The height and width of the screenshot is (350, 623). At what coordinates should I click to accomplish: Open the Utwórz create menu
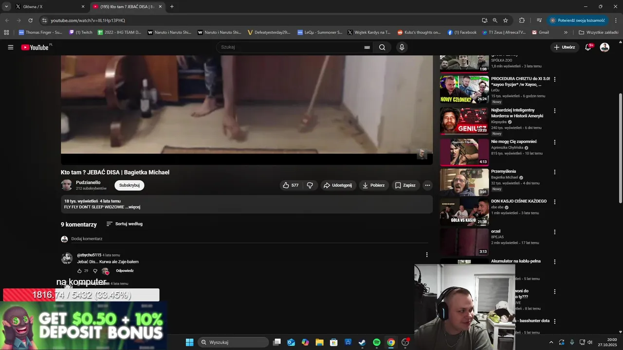pyautogui.click(x=564, y=47)
